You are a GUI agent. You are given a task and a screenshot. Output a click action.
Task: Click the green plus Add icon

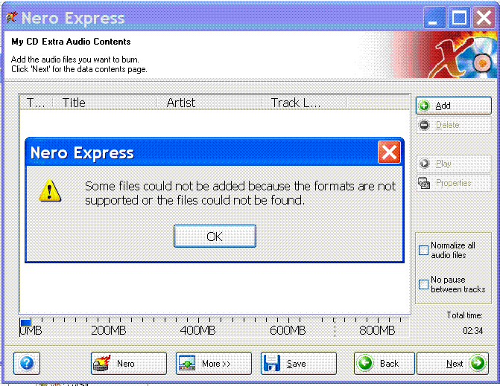(424, 106)
